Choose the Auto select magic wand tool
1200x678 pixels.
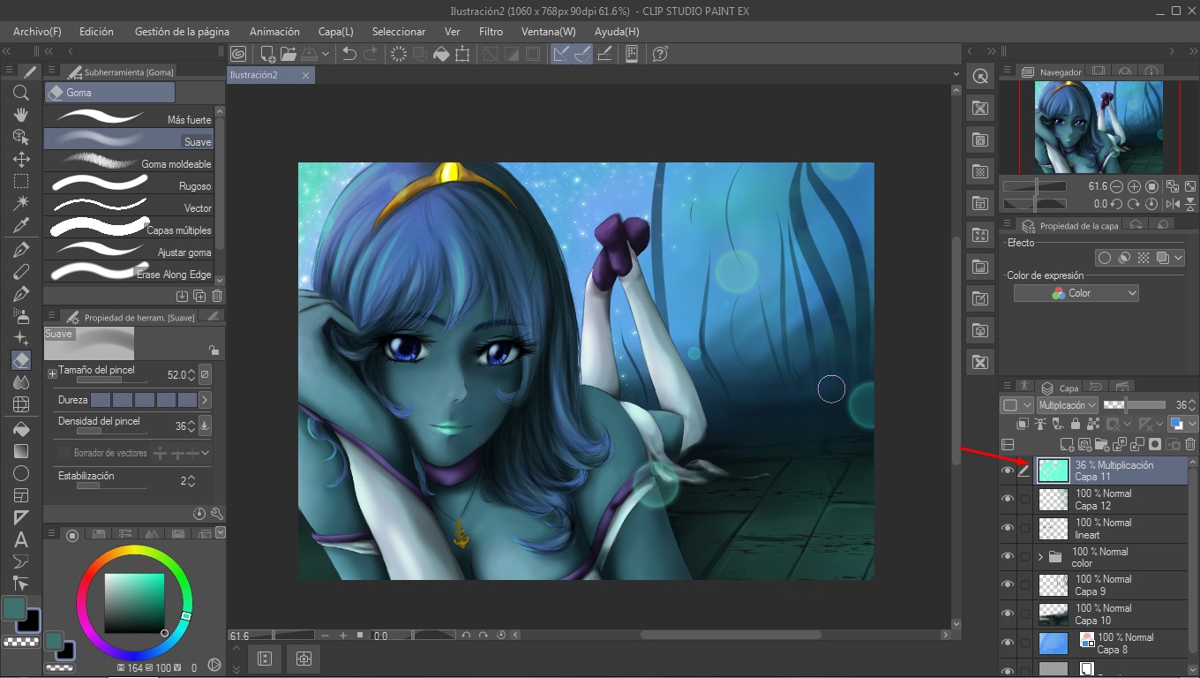click(21, 203)
